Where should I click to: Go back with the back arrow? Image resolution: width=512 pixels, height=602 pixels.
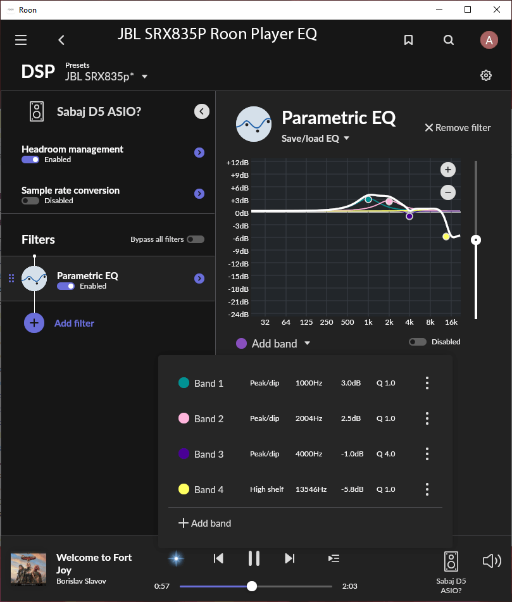pos(61,40)
